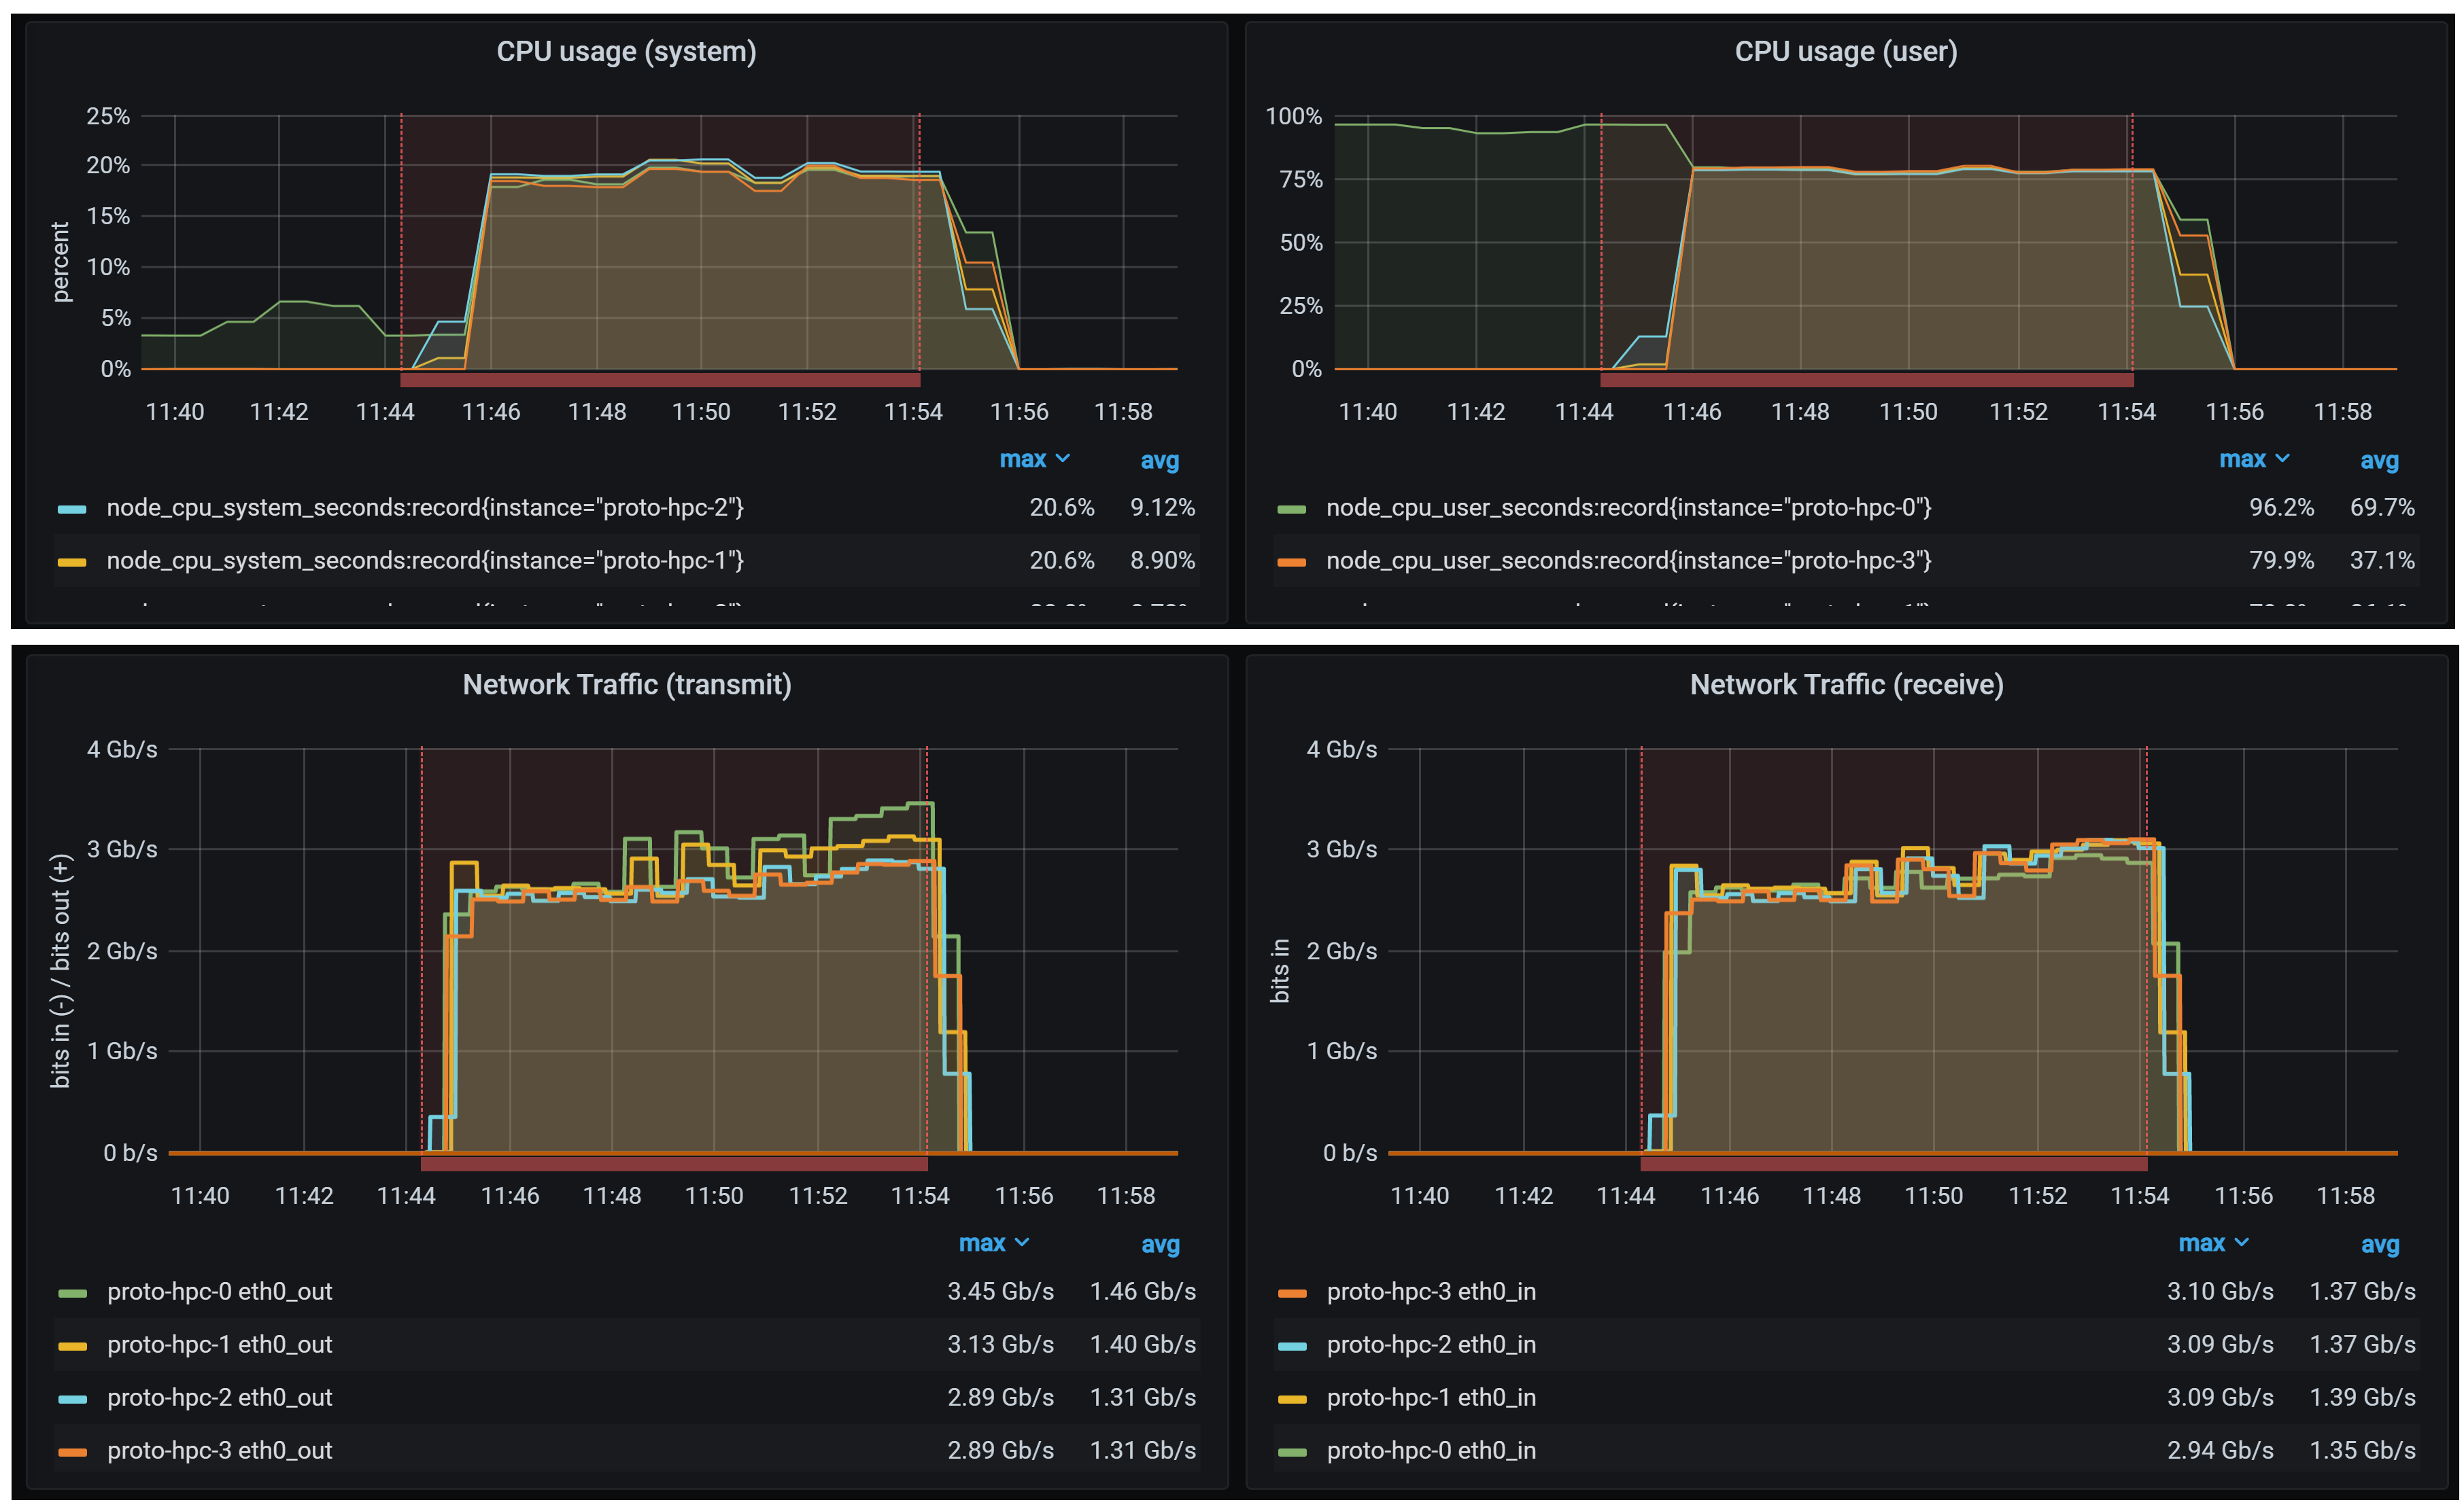This screenshot has height=1511, width=2464.
Task: Open the CPU usage (user) panel title
Action: 1845,52
